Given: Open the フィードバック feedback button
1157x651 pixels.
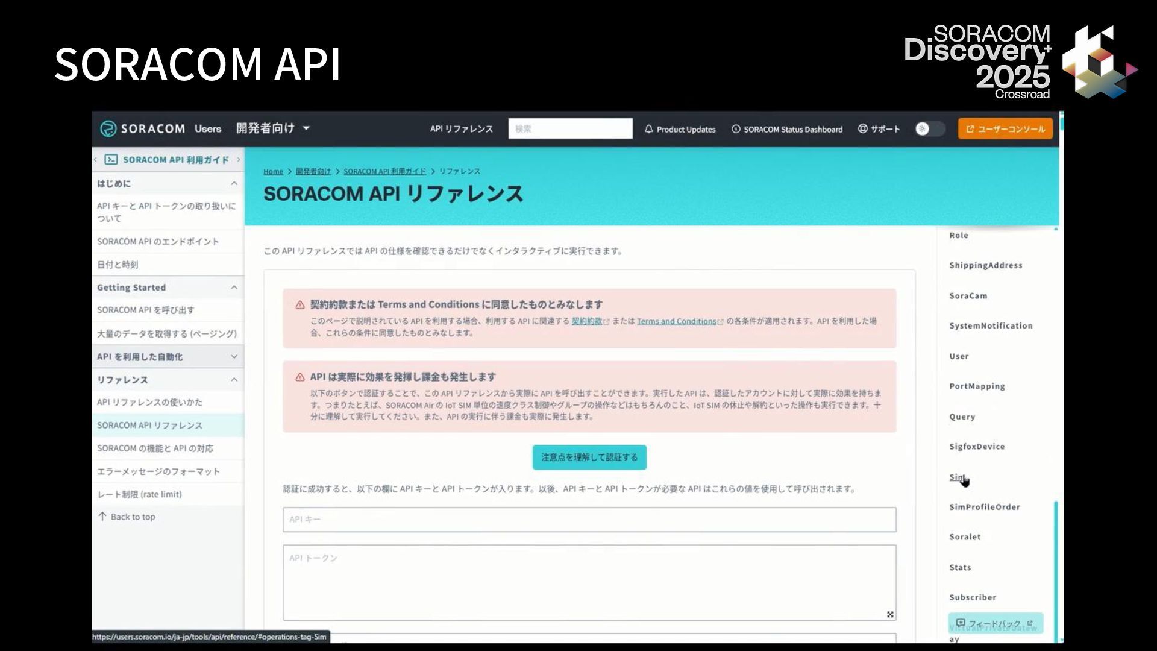Looking at the screenshot, I should point(996,623).
